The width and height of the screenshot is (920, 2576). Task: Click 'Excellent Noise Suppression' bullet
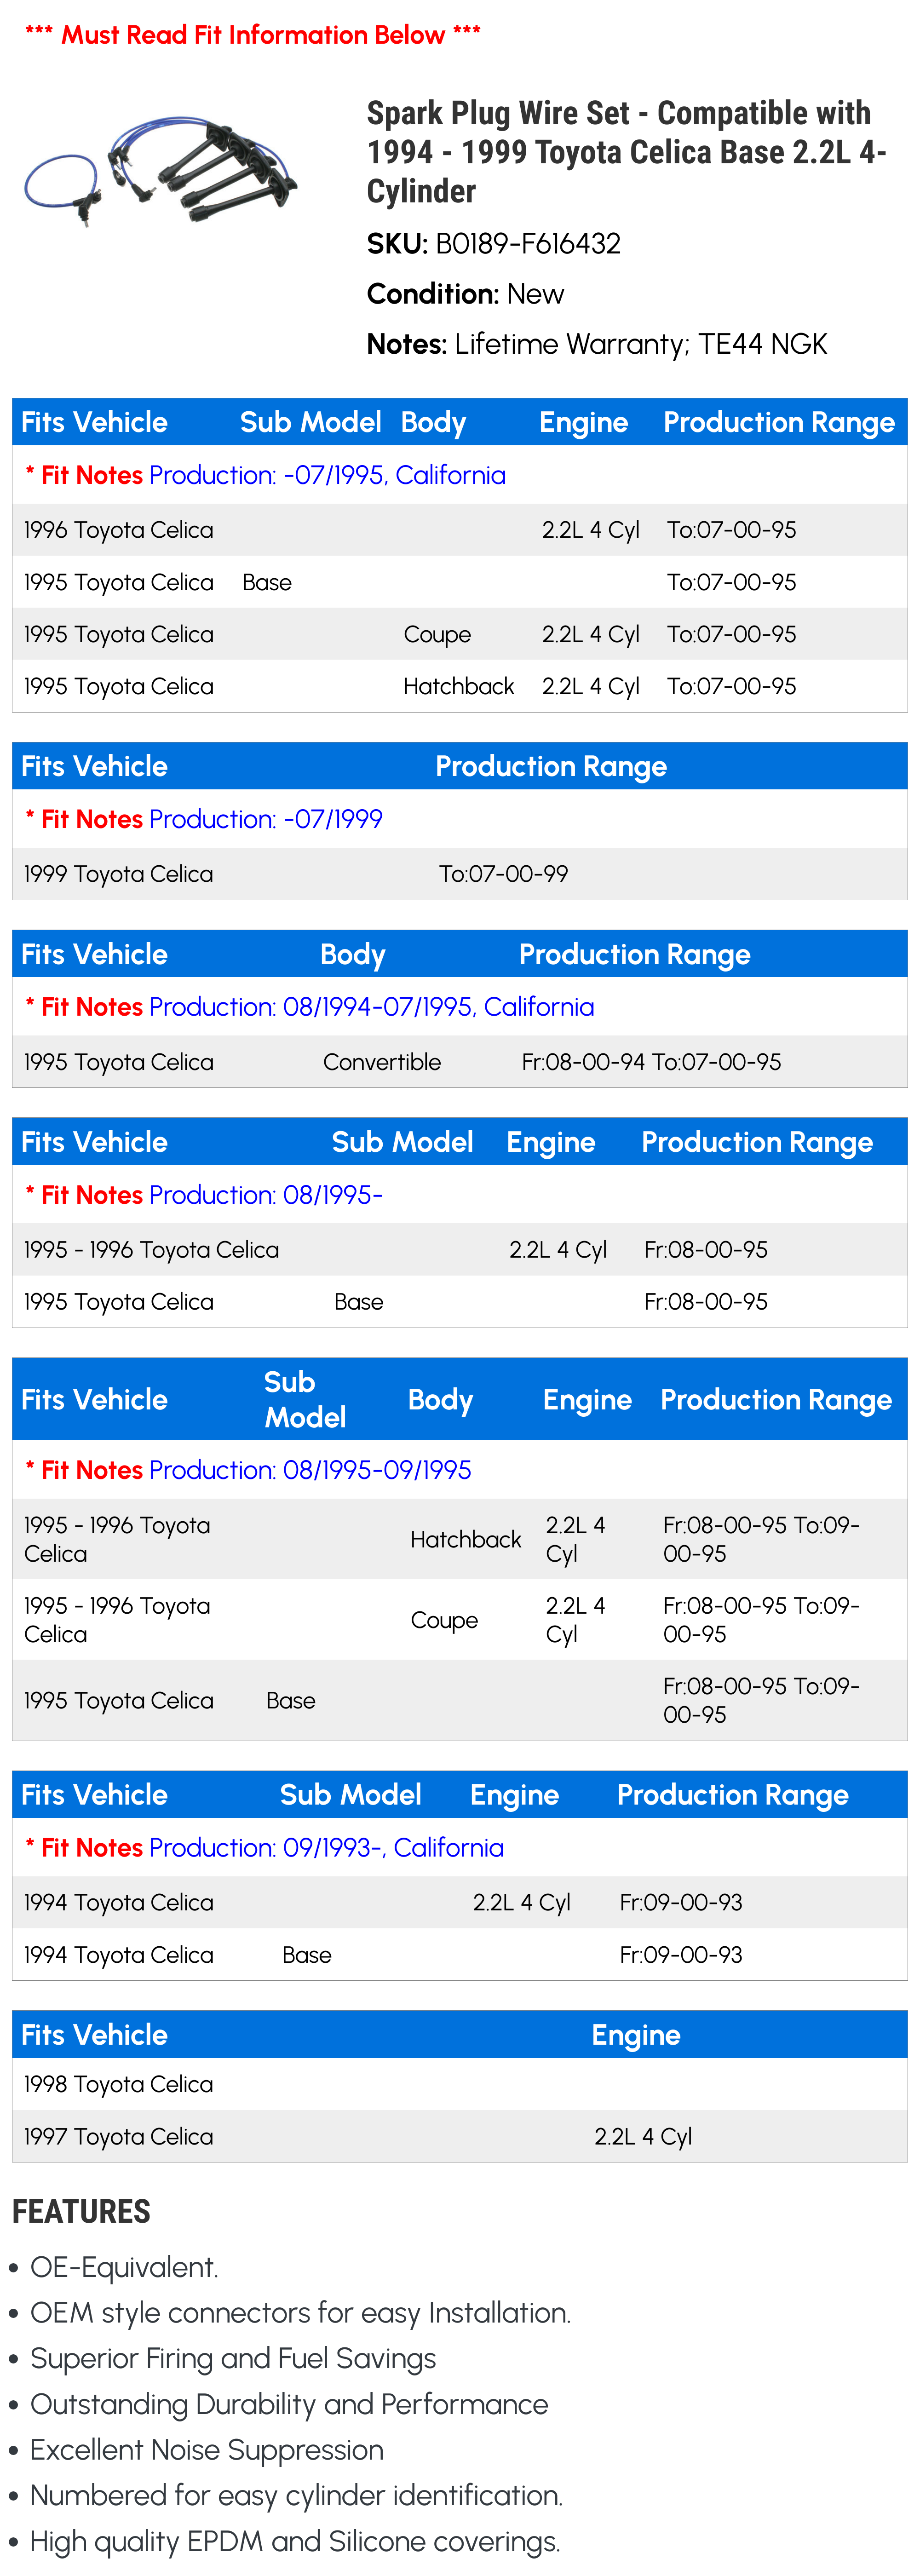tap(207, 2450)
